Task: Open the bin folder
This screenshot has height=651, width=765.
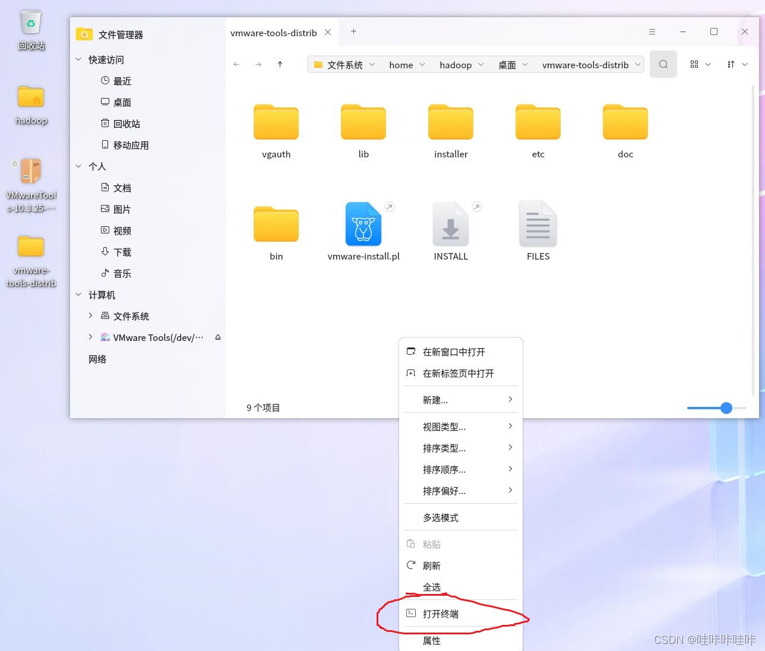Action: pos(276,232)
